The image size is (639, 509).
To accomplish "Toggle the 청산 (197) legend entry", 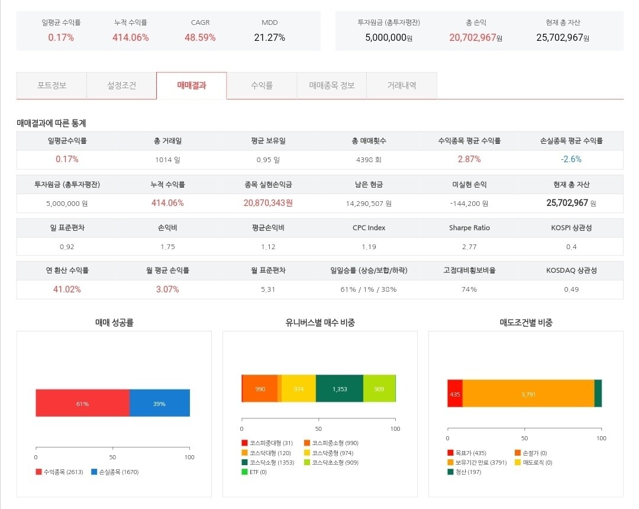I will pos(450,472).
